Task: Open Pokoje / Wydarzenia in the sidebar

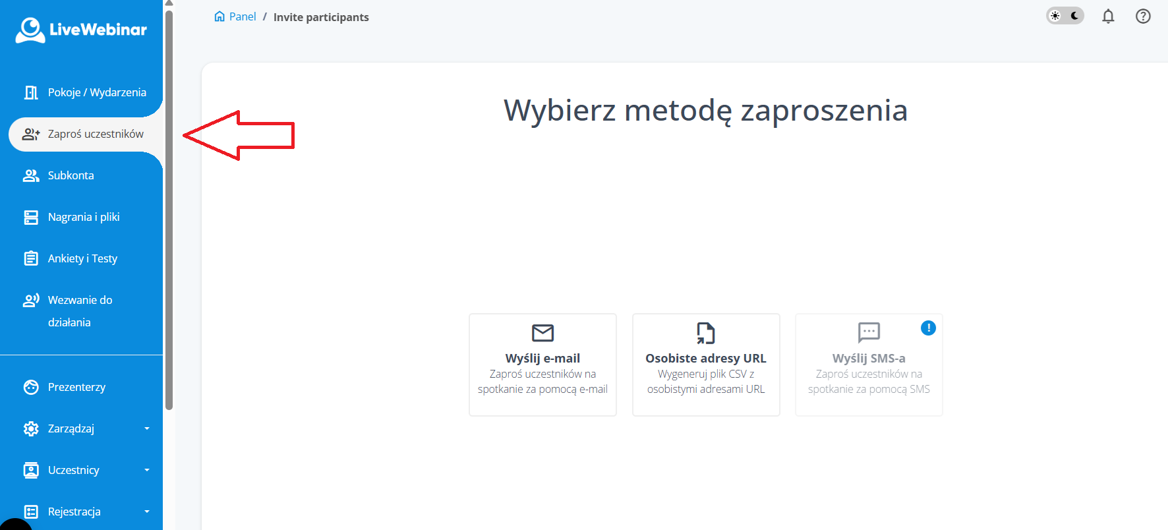Action: (97, 92)
